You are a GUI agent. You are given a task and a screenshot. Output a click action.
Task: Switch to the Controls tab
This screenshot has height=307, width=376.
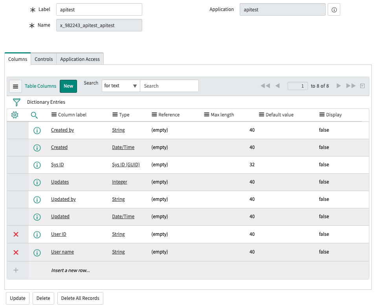point(43,59)
